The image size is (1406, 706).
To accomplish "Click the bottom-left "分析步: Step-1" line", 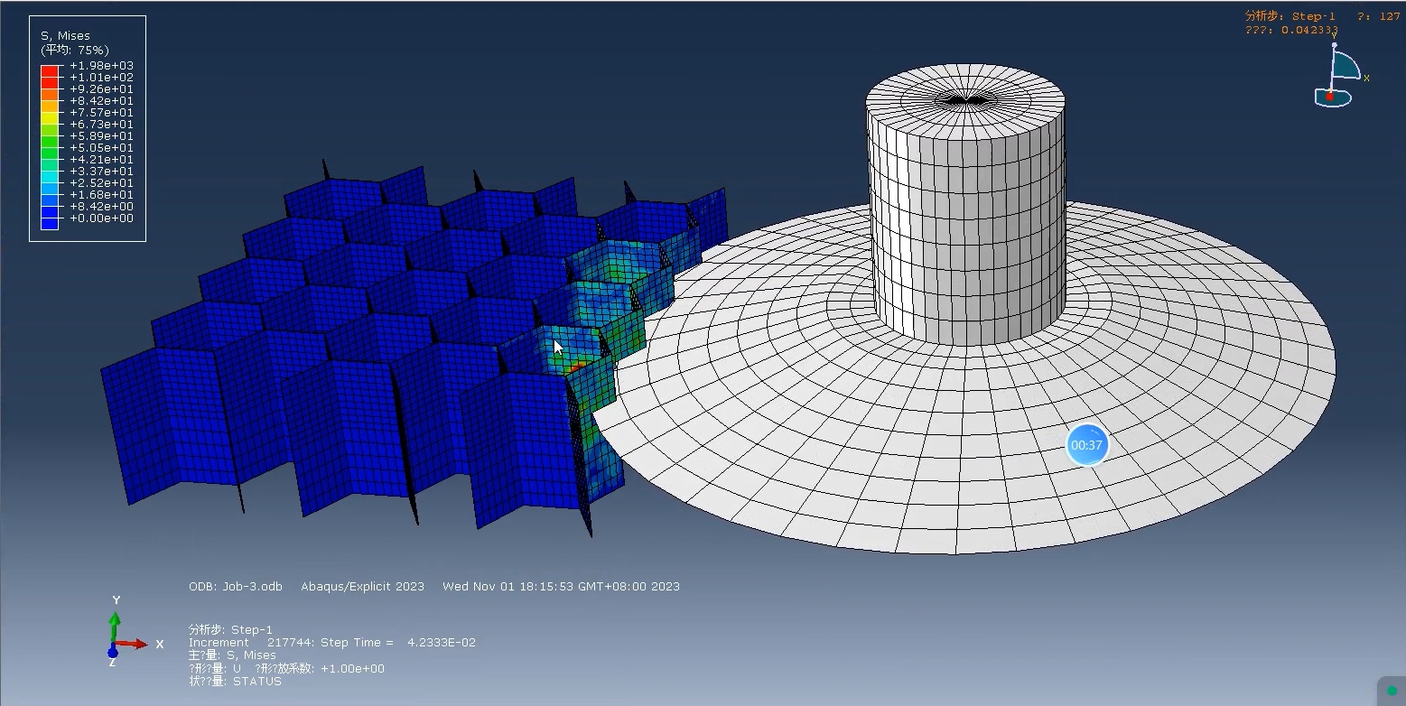I will [x=230, y=629].
